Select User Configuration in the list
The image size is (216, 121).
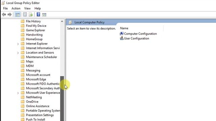pos(136,38)
